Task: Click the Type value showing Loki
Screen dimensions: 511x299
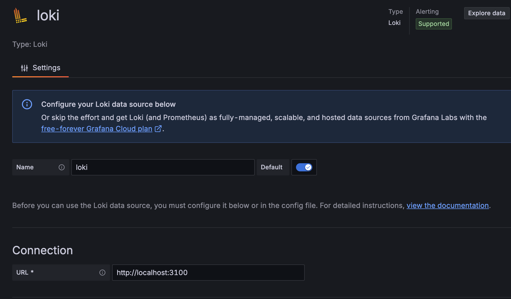Action: tap(394, 23)
